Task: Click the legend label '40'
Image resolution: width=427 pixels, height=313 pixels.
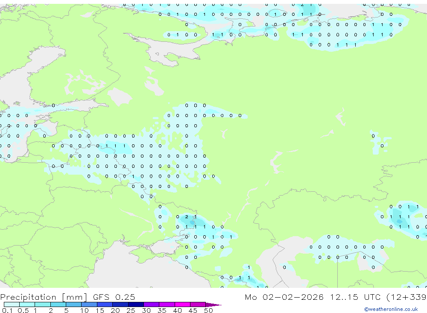Action: [x=177, y=310]
